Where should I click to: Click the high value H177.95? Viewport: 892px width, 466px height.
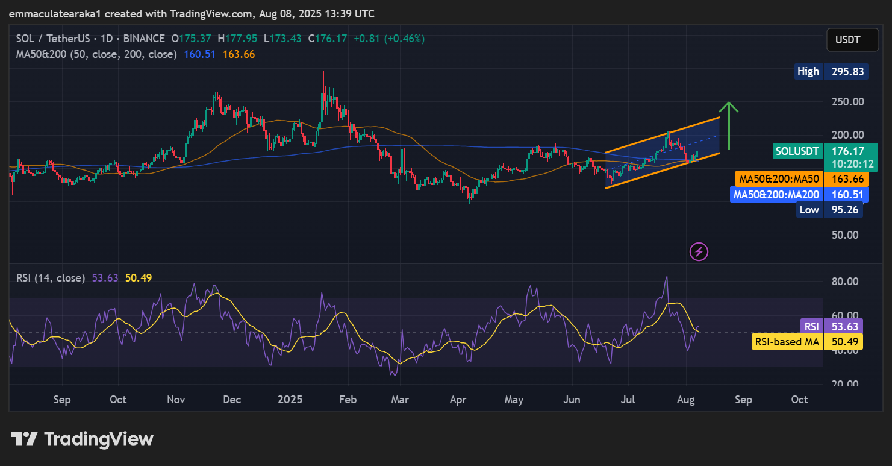coord(237,39)
